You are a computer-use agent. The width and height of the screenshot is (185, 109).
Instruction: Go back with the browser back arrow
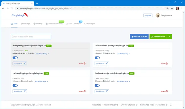click(x=3, y=8)
